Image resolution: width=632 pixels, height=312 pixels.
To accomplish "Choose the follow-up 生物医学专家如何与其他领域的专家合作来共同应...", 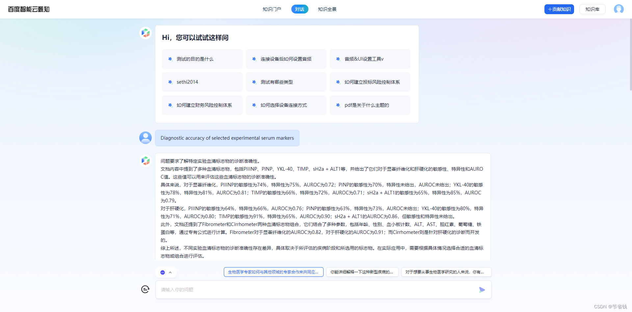I will pyautogui.click(x=274, y=272).
